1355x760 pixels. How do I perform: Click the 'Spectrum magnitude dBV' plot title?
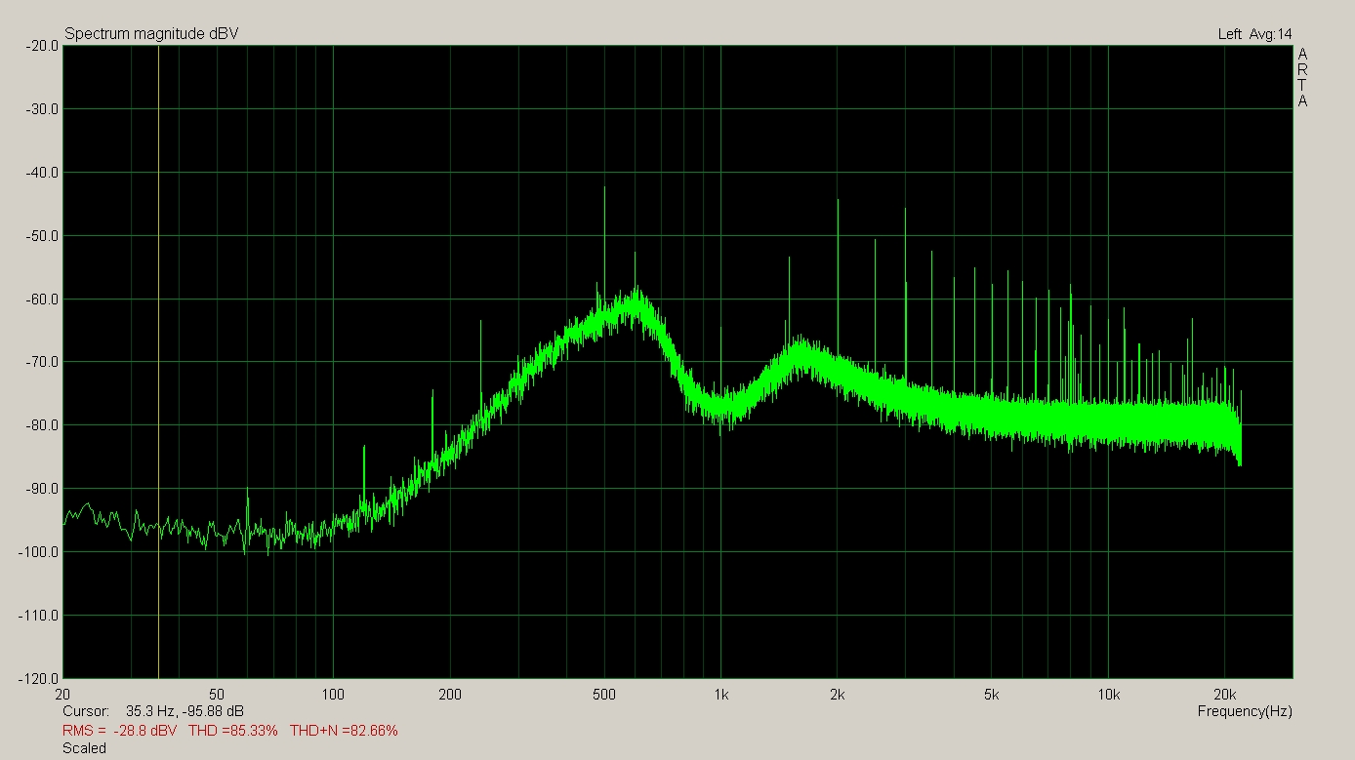click(x=151, y=34)
